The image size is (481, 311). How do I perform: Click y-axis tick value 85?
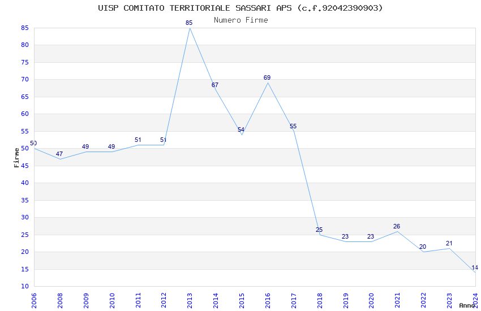[25, 28]
